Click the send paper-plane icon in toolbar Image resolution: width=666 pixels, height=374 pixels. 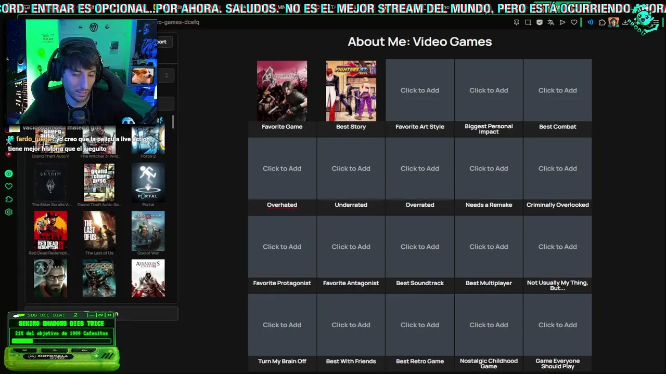[562, 22]
